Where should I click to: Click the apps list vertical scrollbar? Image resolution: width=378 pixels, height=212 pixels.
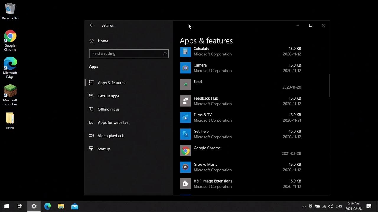click(329, 85)
